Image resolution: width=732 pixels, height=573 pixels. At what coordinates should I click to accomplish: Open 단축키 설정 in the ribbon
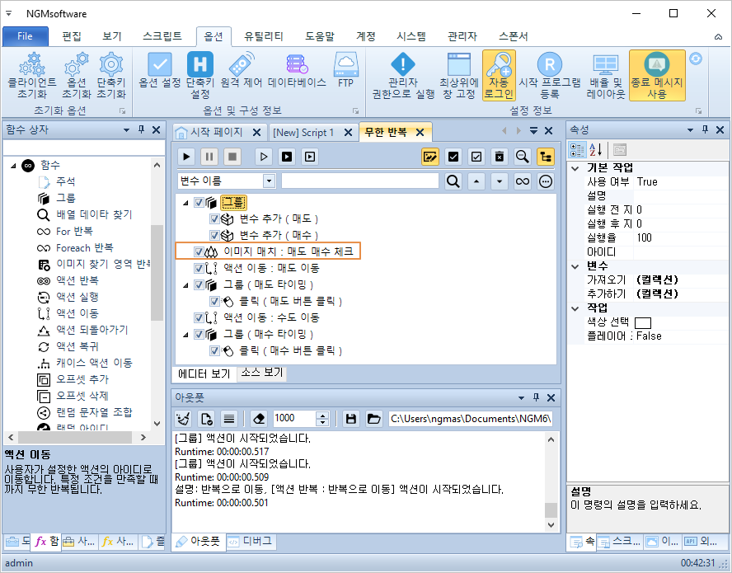[199, 76]
